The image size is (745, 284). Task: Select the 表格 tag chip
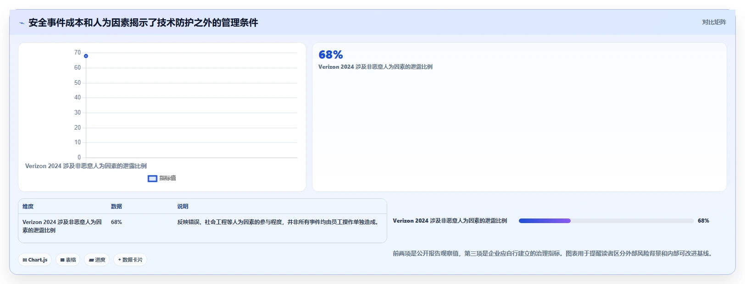tap(68, 260)
